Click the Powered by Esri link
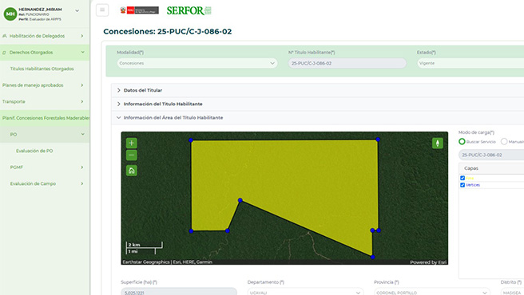524x295 pixels. point(428,262)
